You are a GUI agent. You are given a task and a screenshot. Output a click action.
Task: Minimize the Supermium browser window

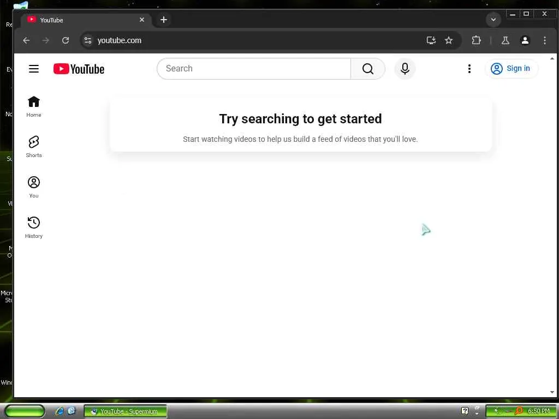coord(513,14)
